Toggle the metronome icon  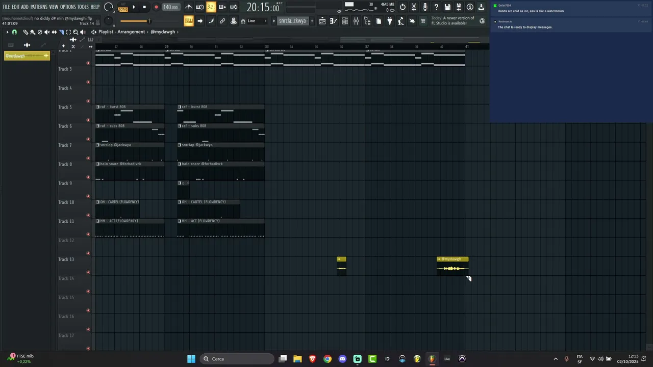[x=189, y=7]
